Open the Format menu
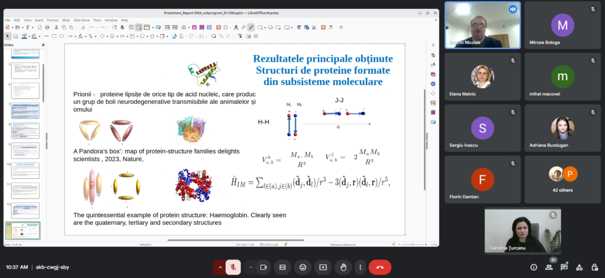Screen dimensions: 605x278 click(53, 20)
